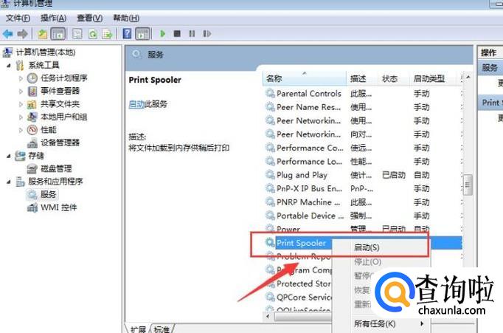The image size is (503, 333).
Task: Expand the 性能 node
Action: coord(21,130)
